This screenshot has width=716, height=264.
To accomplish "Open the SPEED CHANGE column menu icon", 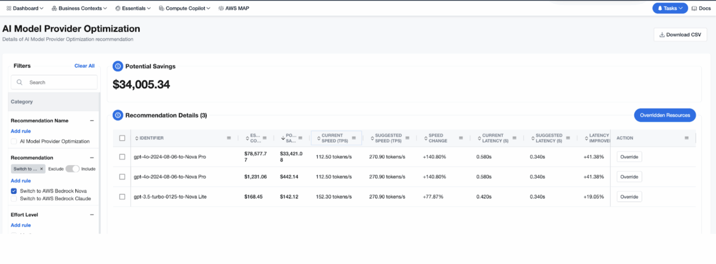I will point(461,138).
